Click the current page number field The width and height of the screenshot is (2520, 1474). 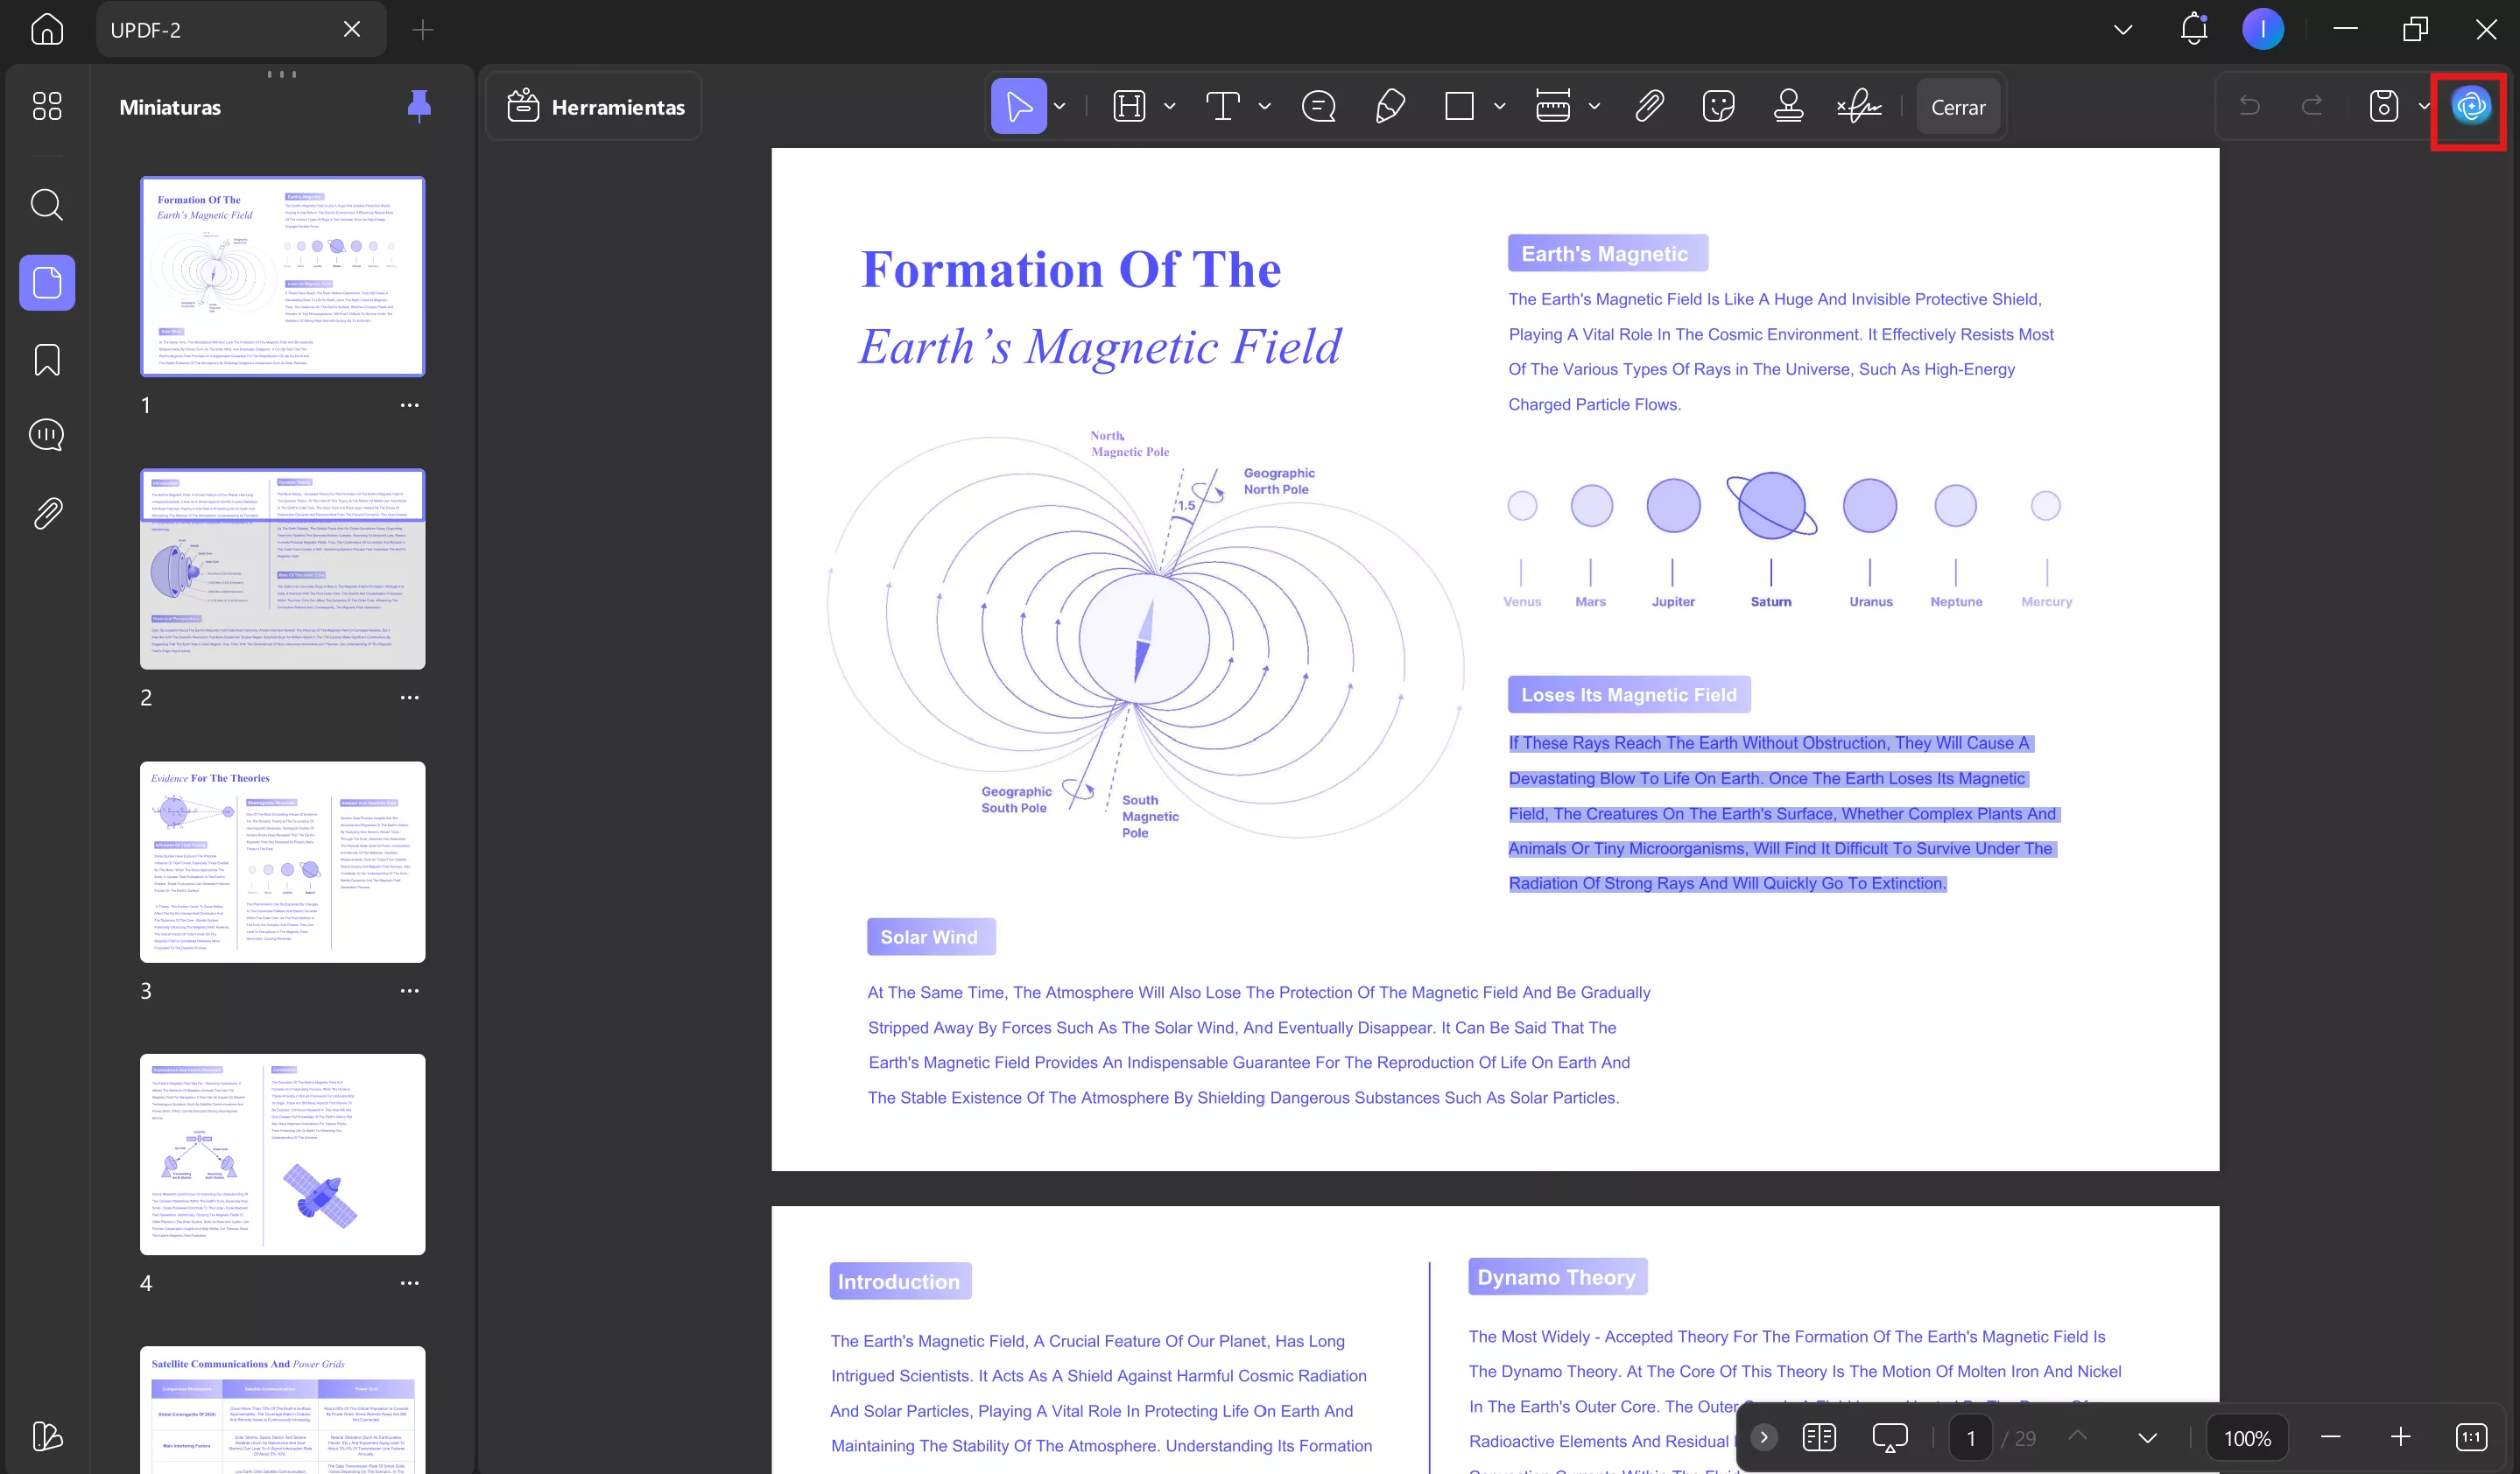1970,1438
